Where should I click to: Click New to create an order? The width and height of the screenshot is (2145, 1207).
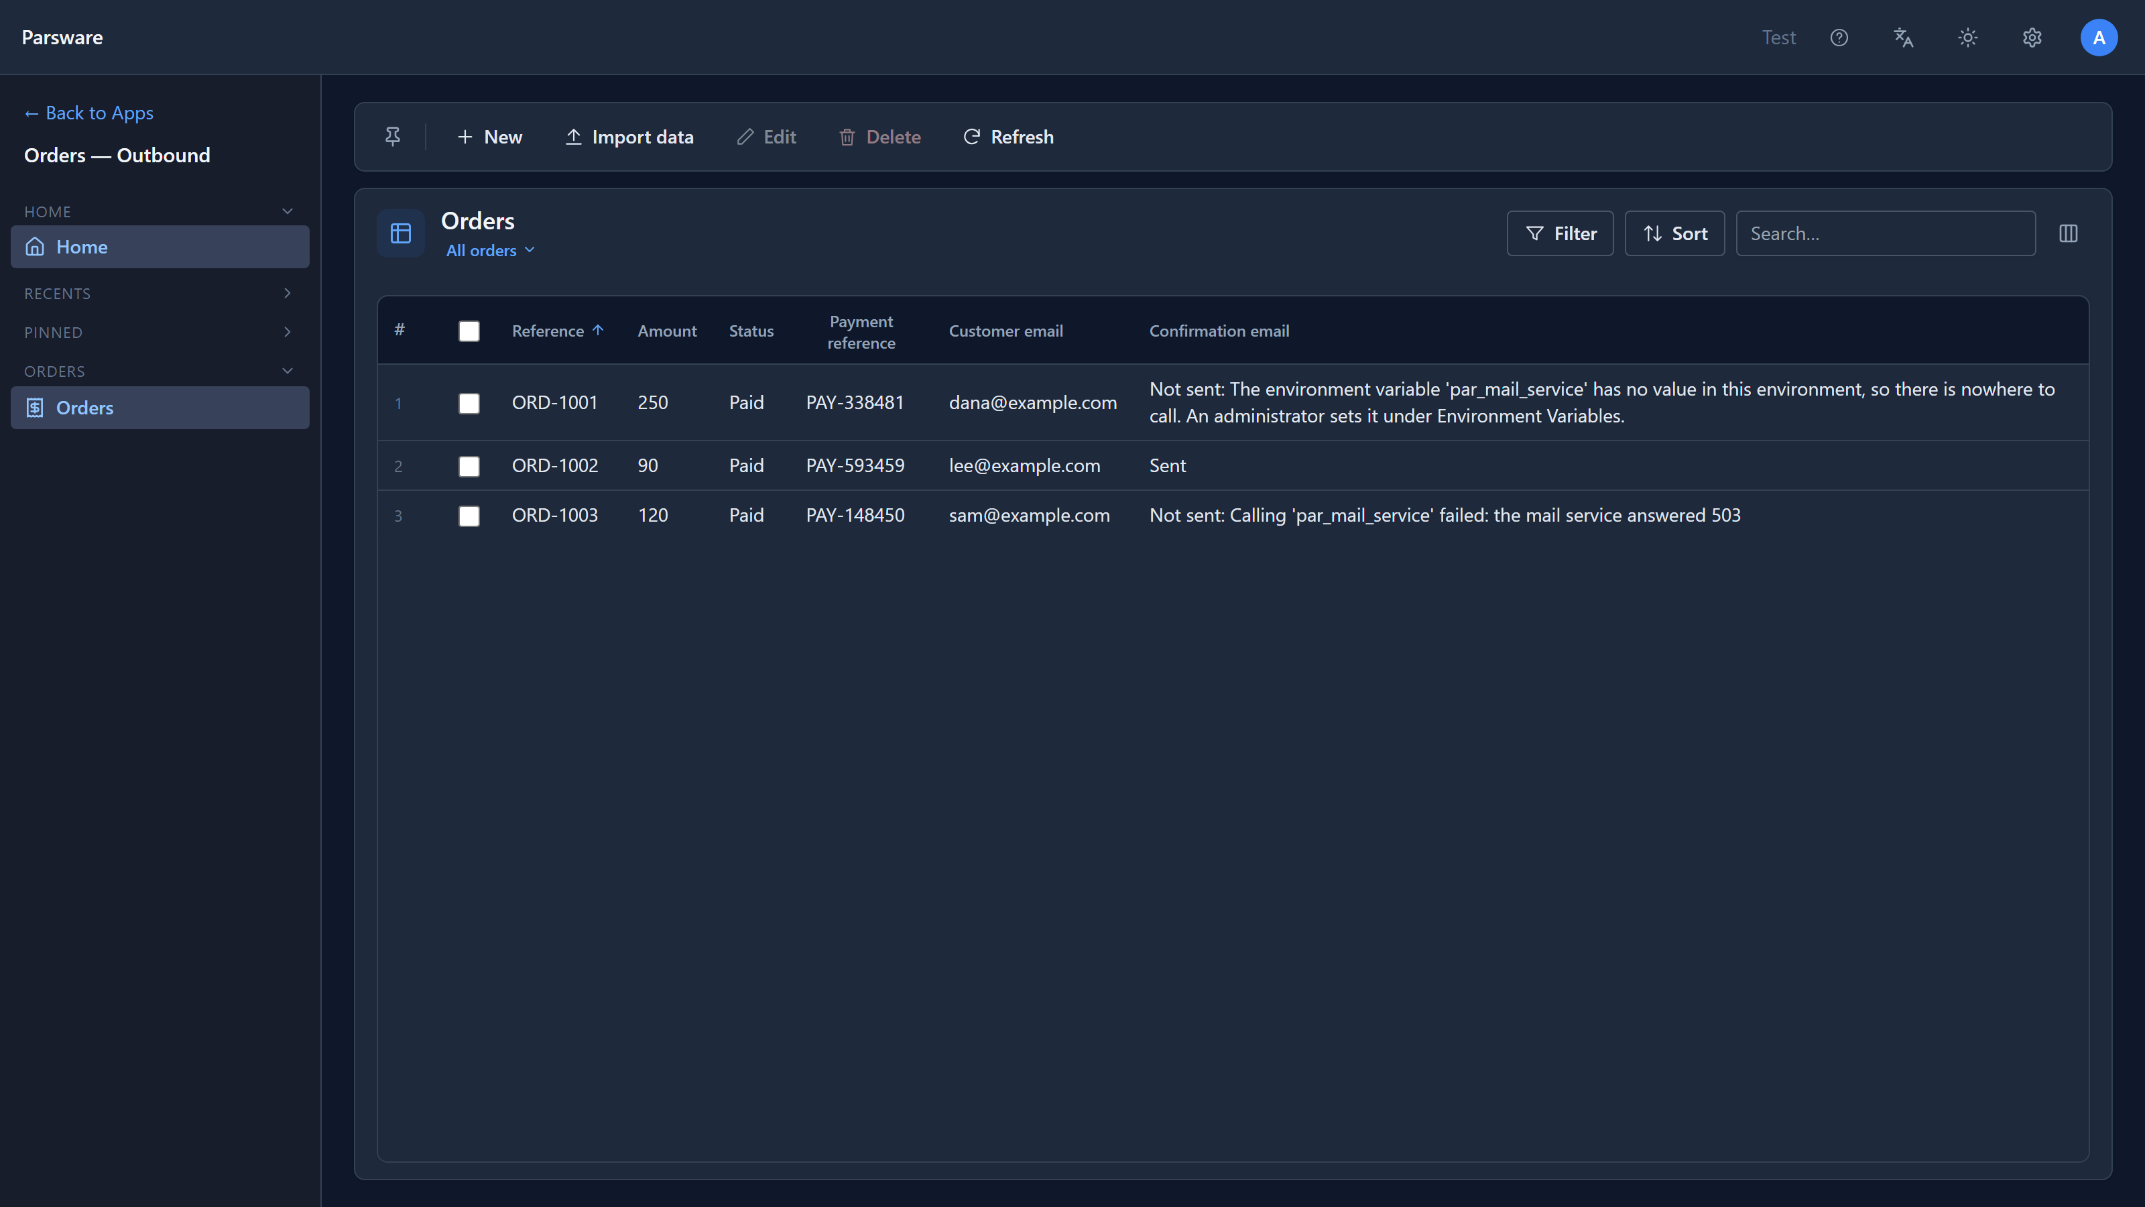pyautogui.click(x=489, y=137)
